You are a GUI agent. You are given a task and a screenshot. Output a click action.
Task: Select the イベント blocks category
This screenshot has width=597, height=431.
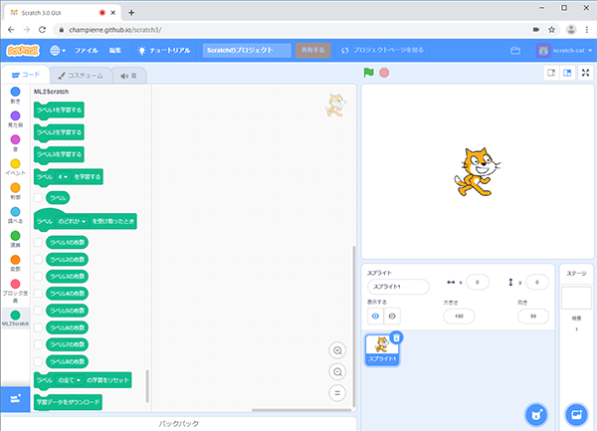point(15,167)
